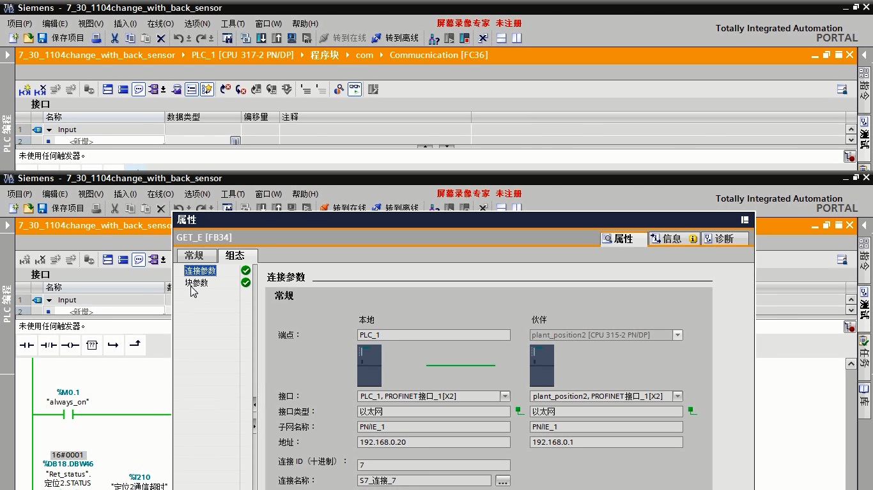Screen dimensions: 873x490
Task: Click the 连接名称 field S7_连接_7
Action: [424, 480]
